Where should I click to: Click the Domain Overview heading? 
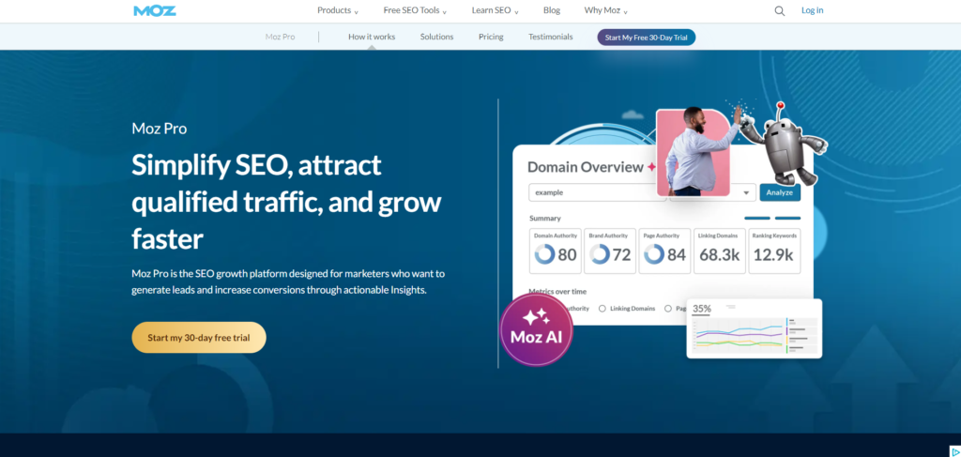(586, 167)
